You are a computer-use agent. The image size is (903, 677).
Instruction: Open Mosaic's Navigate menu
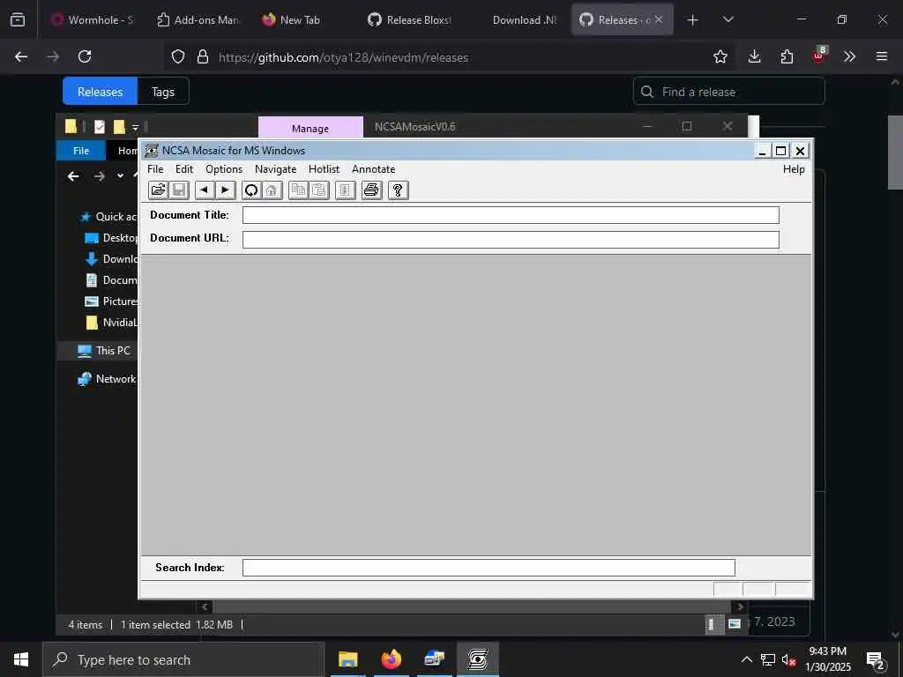pos(275,169)
